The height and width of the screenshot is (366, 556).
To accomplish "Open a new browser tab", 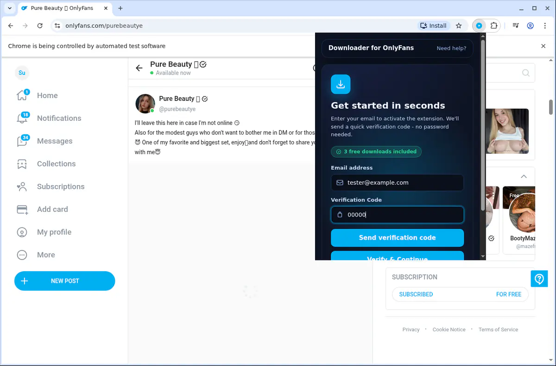I will tap(120, 8).
